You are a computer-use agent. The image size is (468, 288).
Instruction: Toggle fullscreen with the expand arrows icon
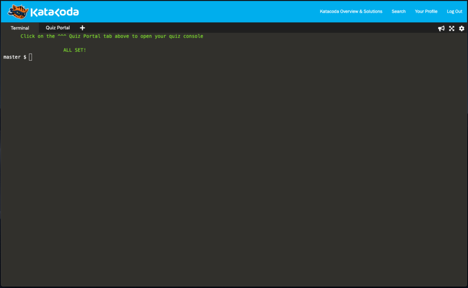pyautogui.click(x=452, y=28)
